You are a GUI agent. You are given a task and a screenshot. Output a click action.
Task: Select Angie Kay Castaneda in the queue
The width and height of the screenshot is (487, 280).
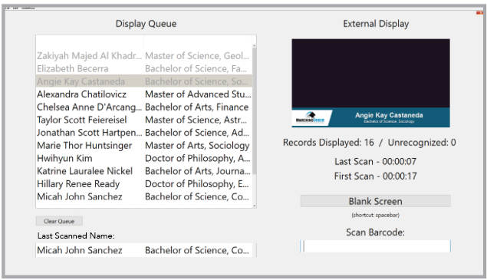coord(144,81)
